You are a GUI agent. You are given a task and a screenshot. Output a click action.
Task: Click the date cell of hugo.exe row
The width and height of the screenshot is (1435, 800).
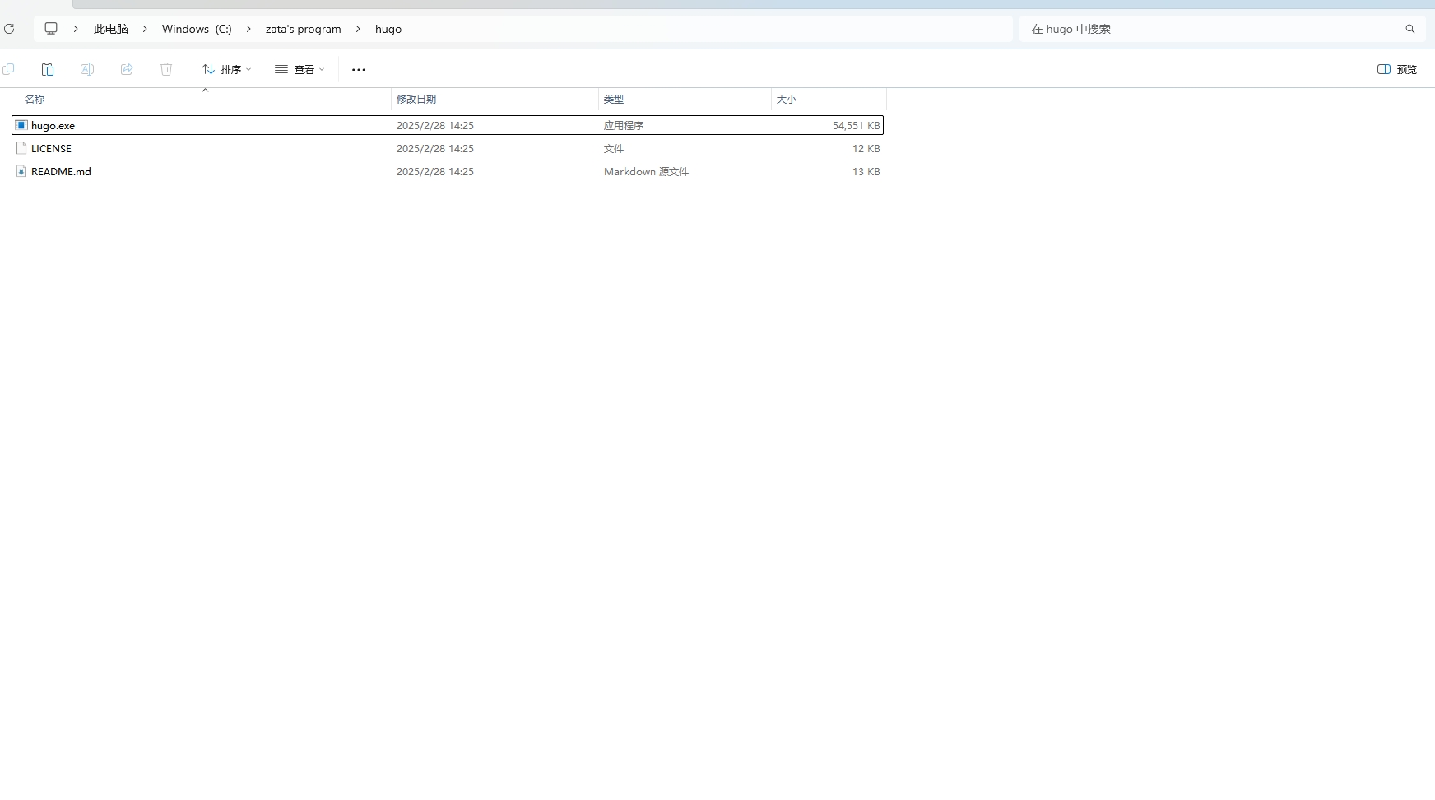(x=435, y=126)
